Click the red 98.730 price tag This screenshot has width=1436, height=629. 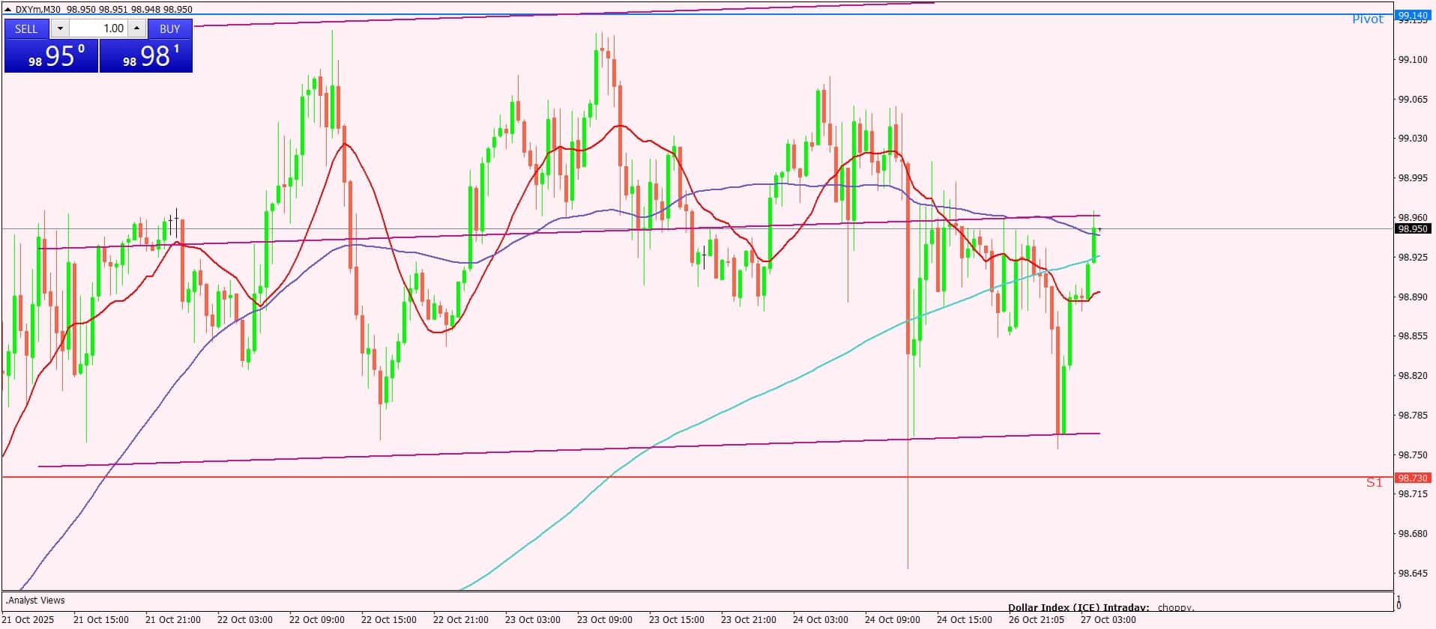pos(1413,478)
